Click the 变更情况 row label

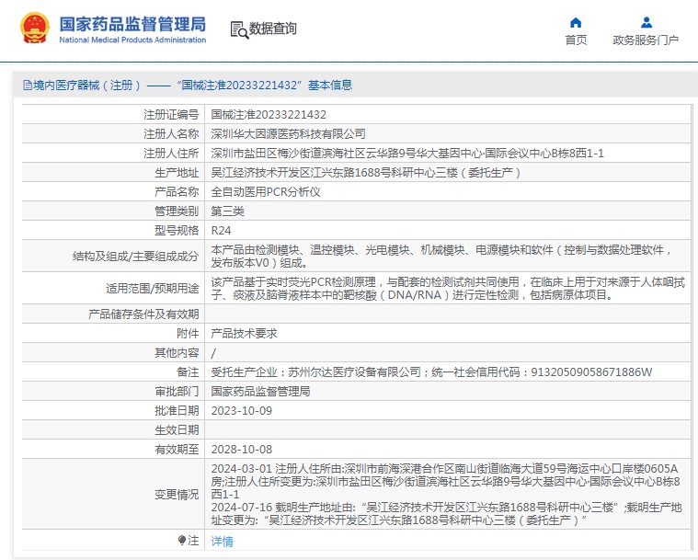tap(177, 495)
